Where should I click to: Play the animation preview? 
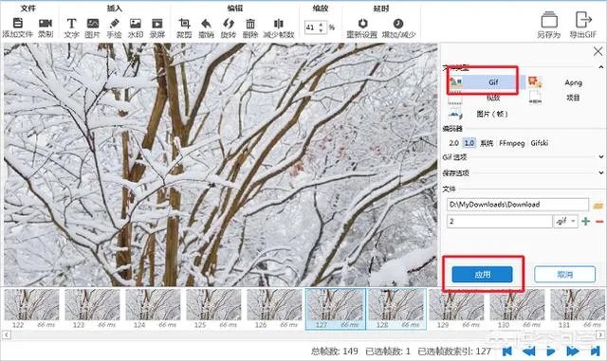pyautogui.click(x=550, y=352)
